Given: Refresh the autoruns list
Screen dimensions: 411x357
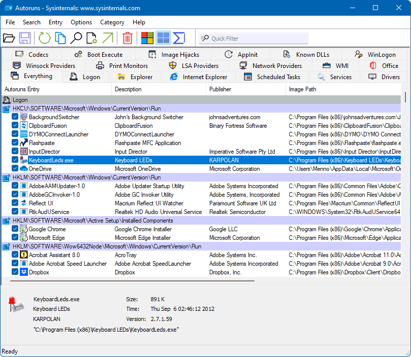Looking at the screenshot, I should click(x=44, y=38).
